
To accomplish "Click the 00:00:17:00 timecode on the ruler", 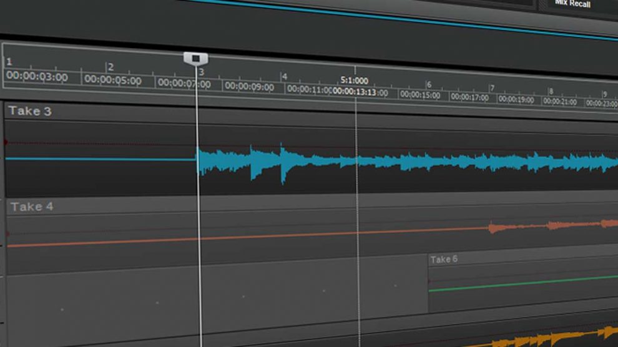I will click(469, 97).
